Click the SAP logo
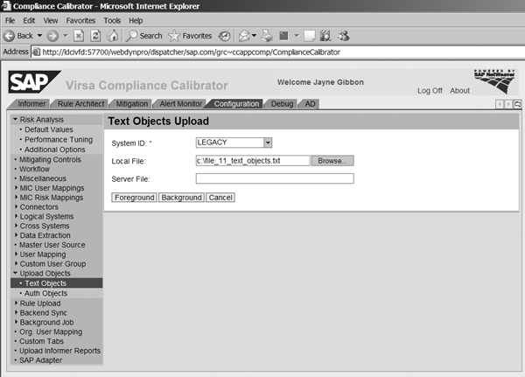 pyautogui.click(x=31, y=83)
